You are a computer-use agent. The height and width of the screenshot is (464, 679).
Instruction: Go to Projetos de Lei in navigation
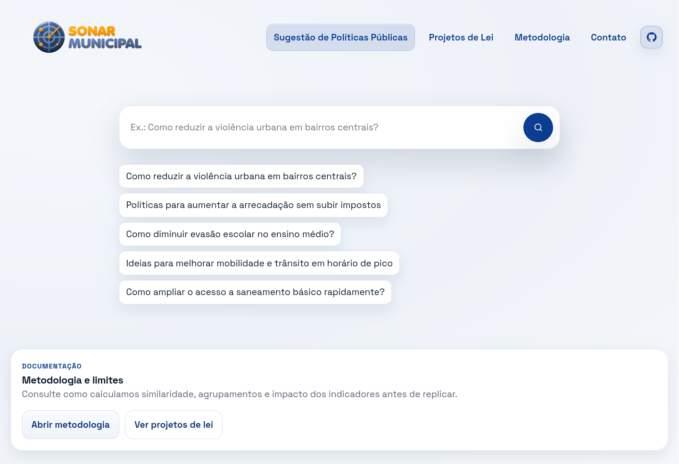pyautogui.click(x=461, y=38)
